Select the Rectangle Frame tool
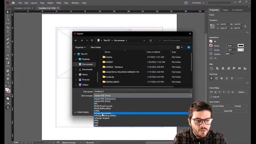Image resolution: width=256 pixels, height=144 pixels. [8, 47]
